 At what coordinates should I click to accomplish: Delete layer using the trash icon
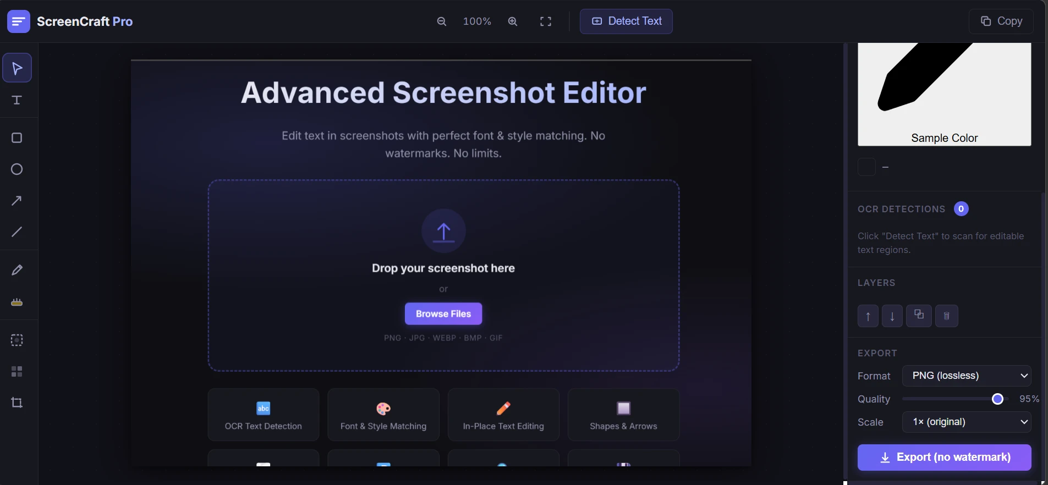point(946,316)
